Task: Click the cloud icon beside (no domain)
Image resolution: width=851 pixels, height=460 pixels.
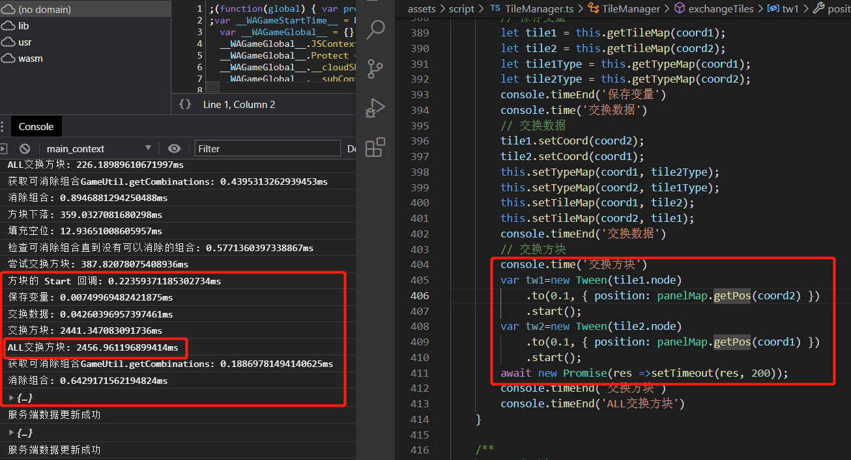Action: click(x=8, y=10)
